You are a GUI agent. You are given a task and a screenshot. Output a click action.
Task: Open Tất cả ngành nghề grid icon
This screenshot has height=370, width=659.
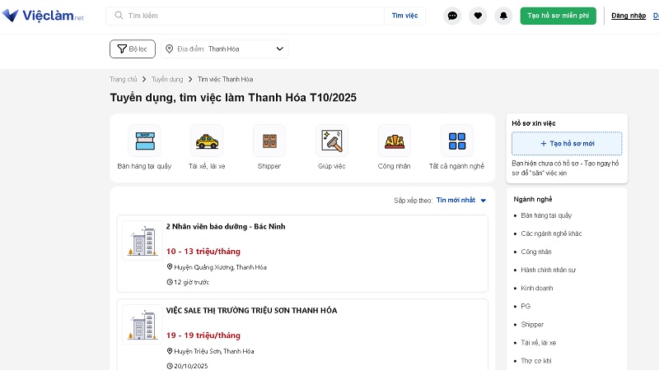point(457,141)
